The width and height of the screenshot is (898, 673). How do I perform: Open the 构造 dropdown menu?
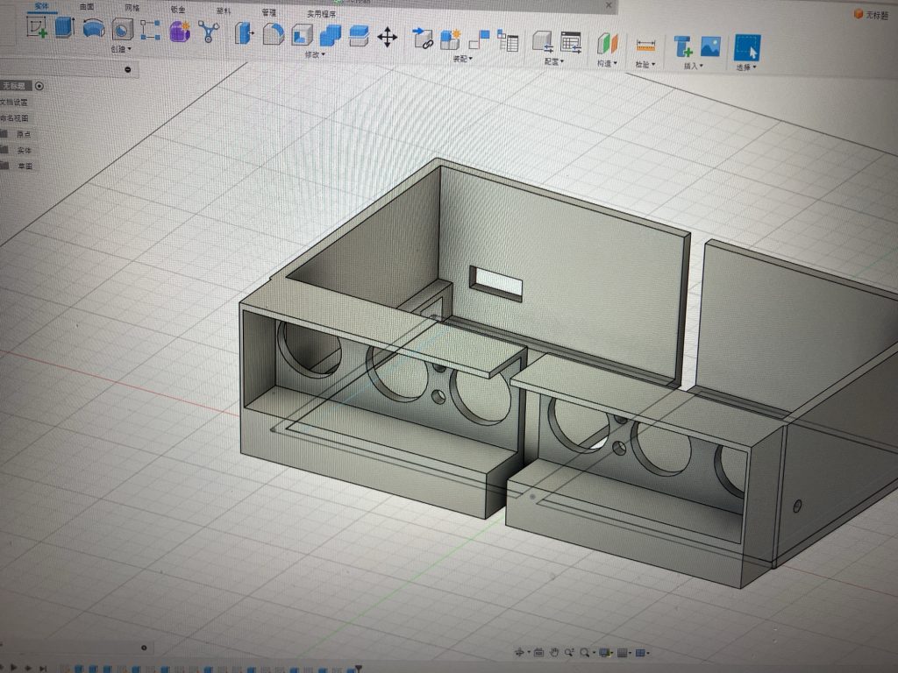607,64
